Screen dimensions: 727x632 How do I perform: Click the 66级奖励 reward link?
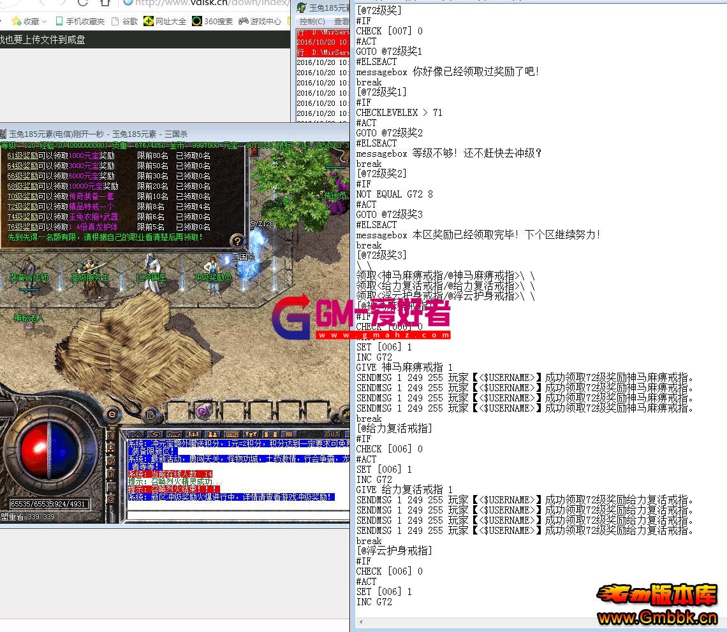[x=22, y=176]
